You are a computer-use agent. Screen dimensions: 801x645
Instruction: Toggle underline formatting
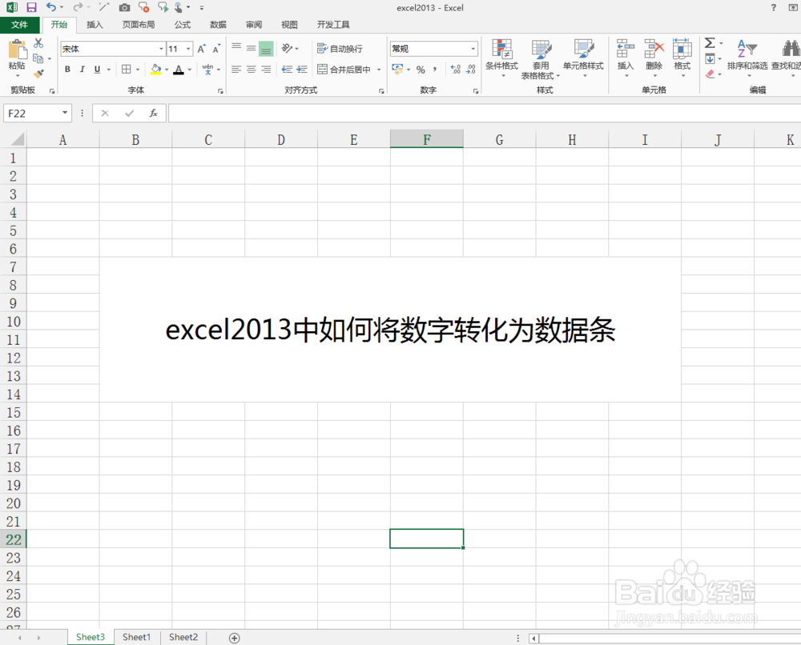[x=97, y=70]
